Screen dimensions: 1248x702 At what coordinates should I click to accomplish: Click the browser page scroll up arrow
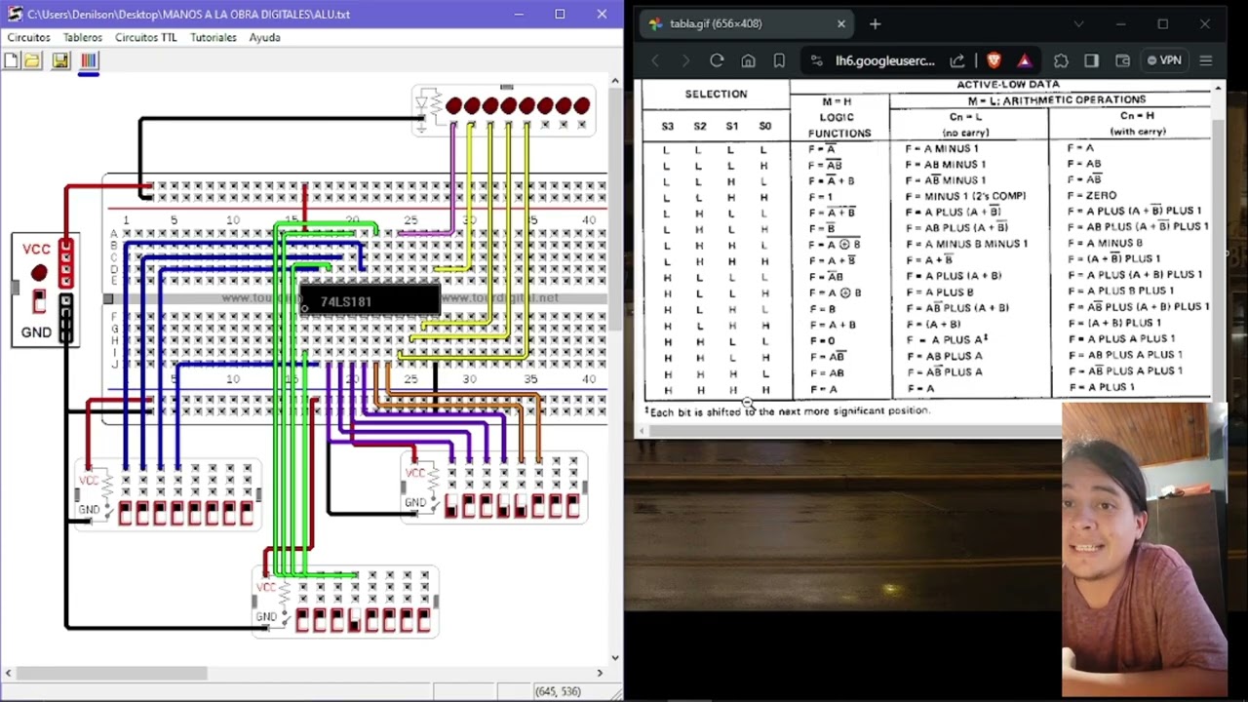1218,89
